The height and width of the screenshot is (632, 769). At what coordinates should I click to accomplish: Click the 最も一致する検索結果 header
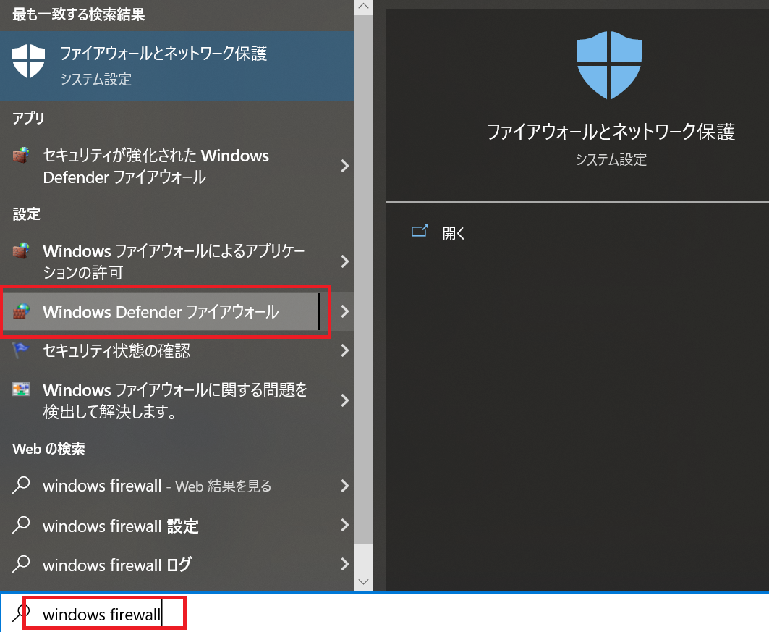78,14
